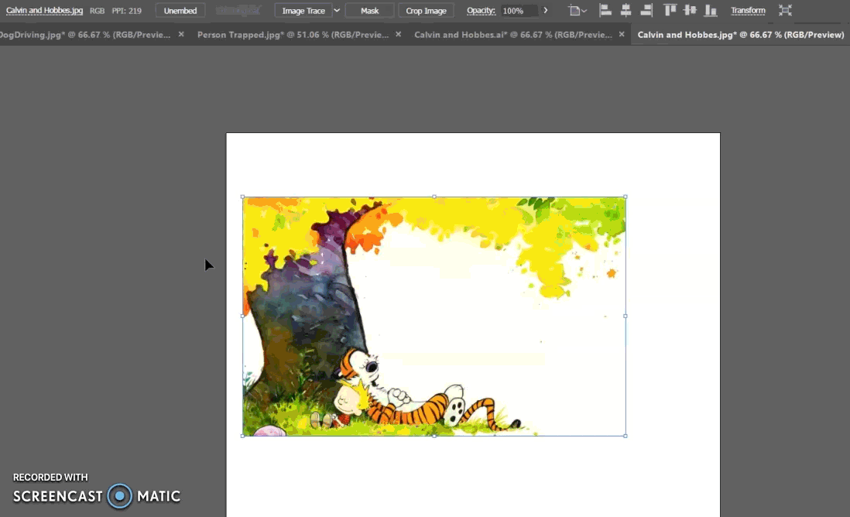Close the DogDriving.jpg tab
The height and width of the screenshot is (517, 850).
coord(181,34)
